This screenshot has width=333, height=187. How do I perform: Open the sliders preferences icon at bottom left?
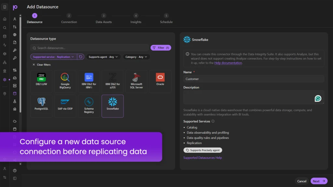pyautogui.click(x=5, y=177)
